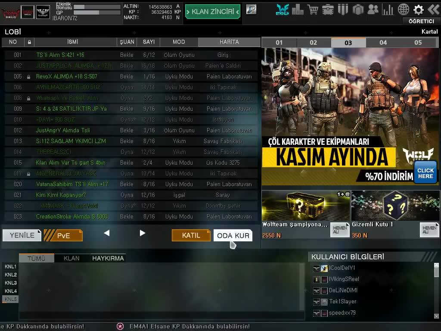The height and width of the screenshot is (331, 441).
Task: Click the lock icon on room 017
Action: pos(28,174)
